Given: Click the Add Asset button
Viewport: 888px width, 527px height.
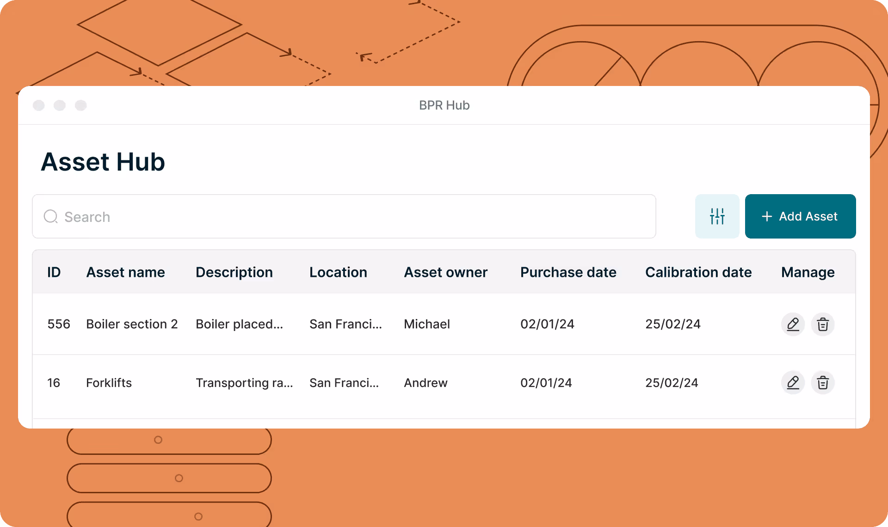Looking at the screenshot, I should point(800,216).
